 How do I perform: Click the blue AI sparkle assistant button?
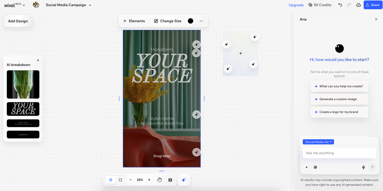184,180
